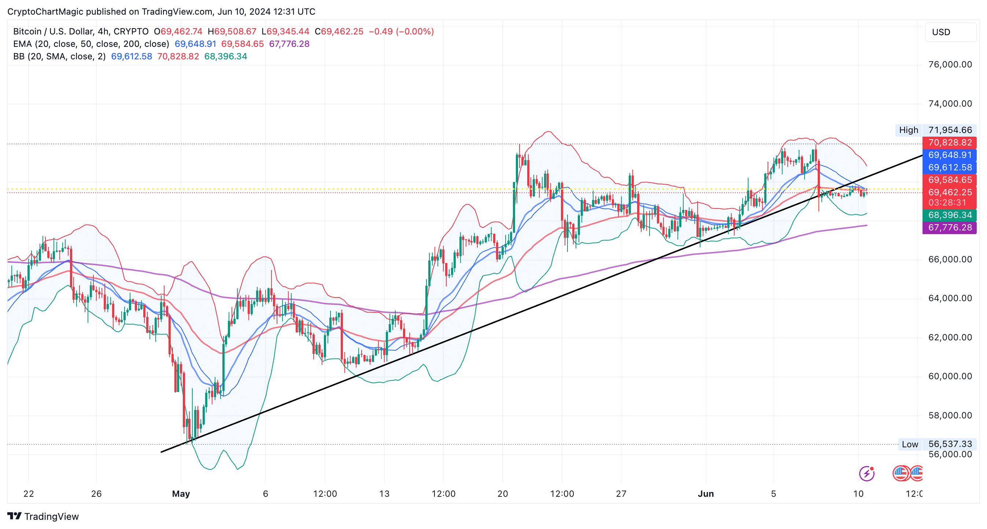987x529 pixels.
Task: Click the red 69,584.65 price-axis tag
Action: pyautogui.click(x=950, y=180)
